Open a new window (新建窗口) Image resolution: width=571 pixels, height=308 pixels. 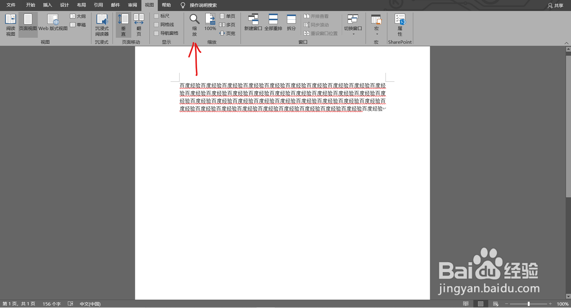coord(253,22)
